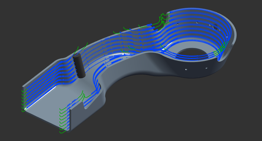Viewport: 262px width, 141px height.
Task: Select the large round hole on the inner curved wall
Action: (215, 26)
